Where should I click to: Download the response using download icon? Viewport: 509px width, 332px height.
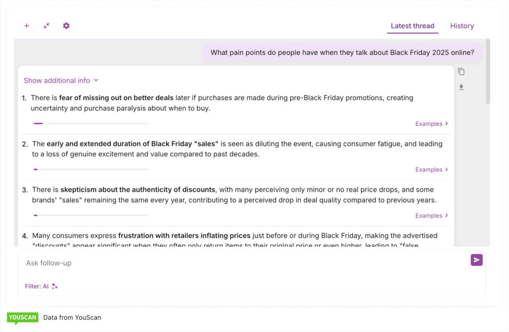point(461,87)
